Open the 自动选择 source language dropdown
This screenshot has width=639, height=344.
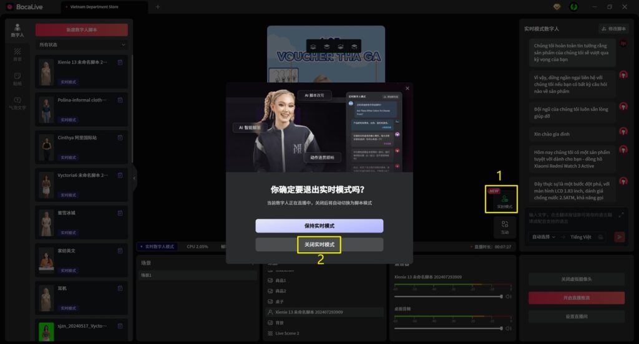544,237
